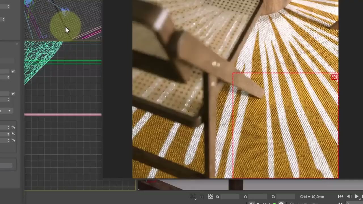Viewport: 363px width, 204px height.
Task: Toggle the lower checkmark checkbox in left panel
Action: click(x=13, y=93)
